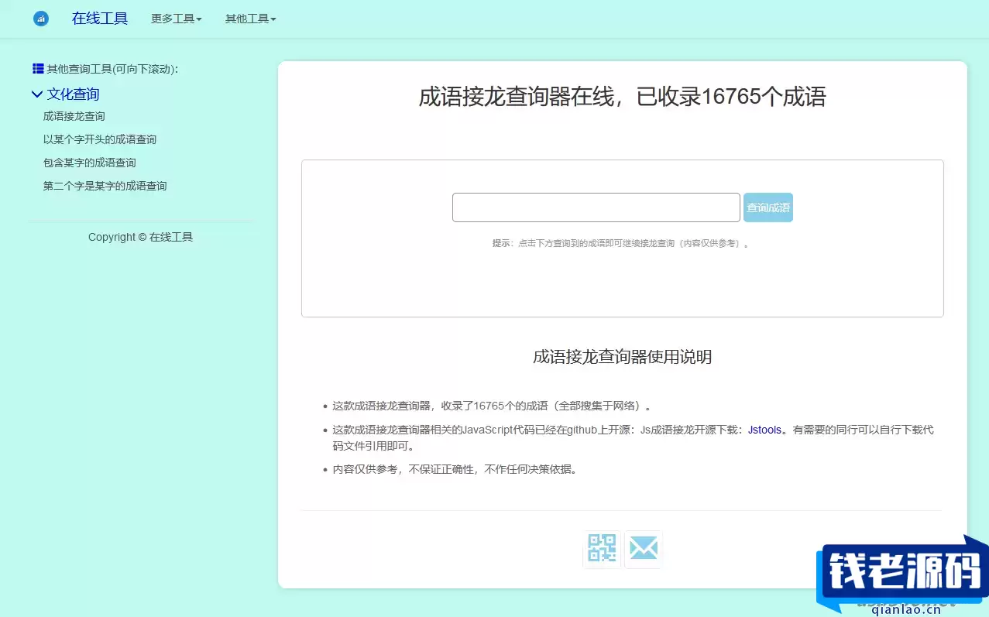Open 以某个字开头的成语查询 link
This screenshot has height=617, width=989.
pyautogui.click(x=100, y=139)
